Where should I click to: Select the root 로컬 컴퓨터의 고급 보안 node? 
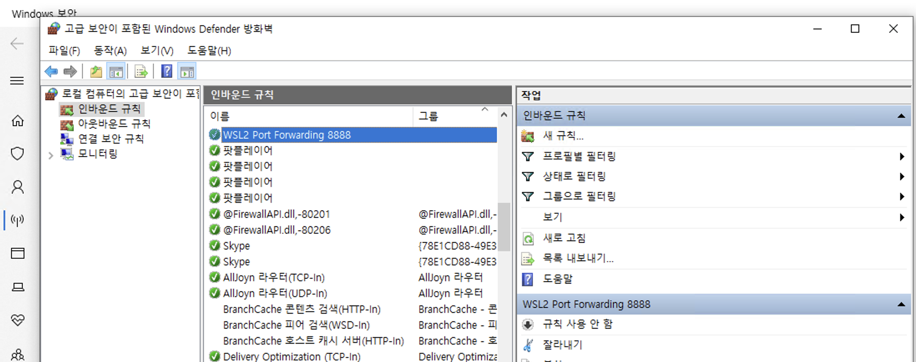point(131,94)
